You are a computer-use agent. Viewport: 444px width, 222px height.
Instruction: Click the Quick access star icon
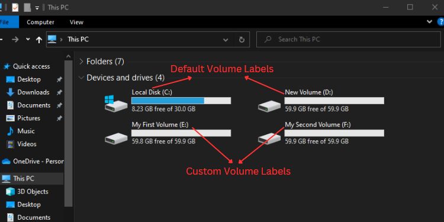(x=7, y=66)
